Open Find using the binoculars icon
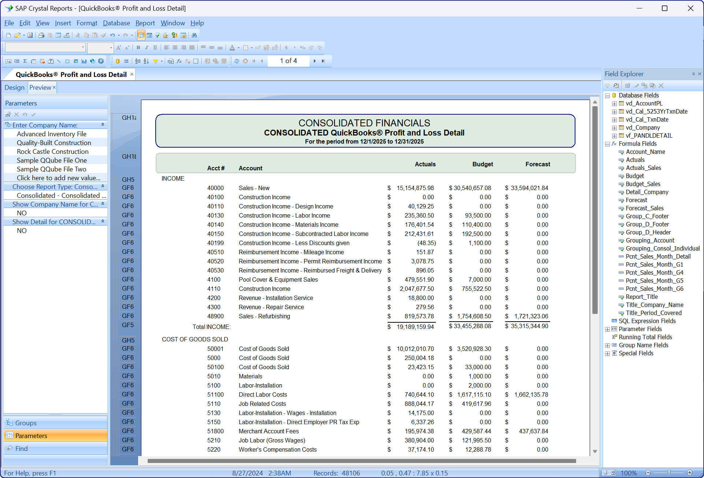 pyautogui.click(x=194, y=35)
